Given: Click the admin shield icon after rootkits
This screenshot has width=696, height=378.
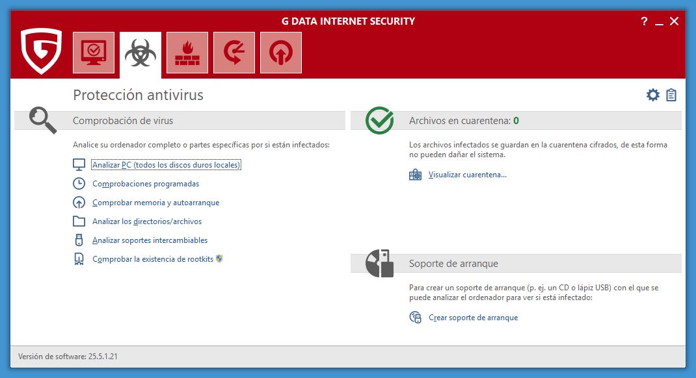Looking at the screenshot, I should pos(219,258).
